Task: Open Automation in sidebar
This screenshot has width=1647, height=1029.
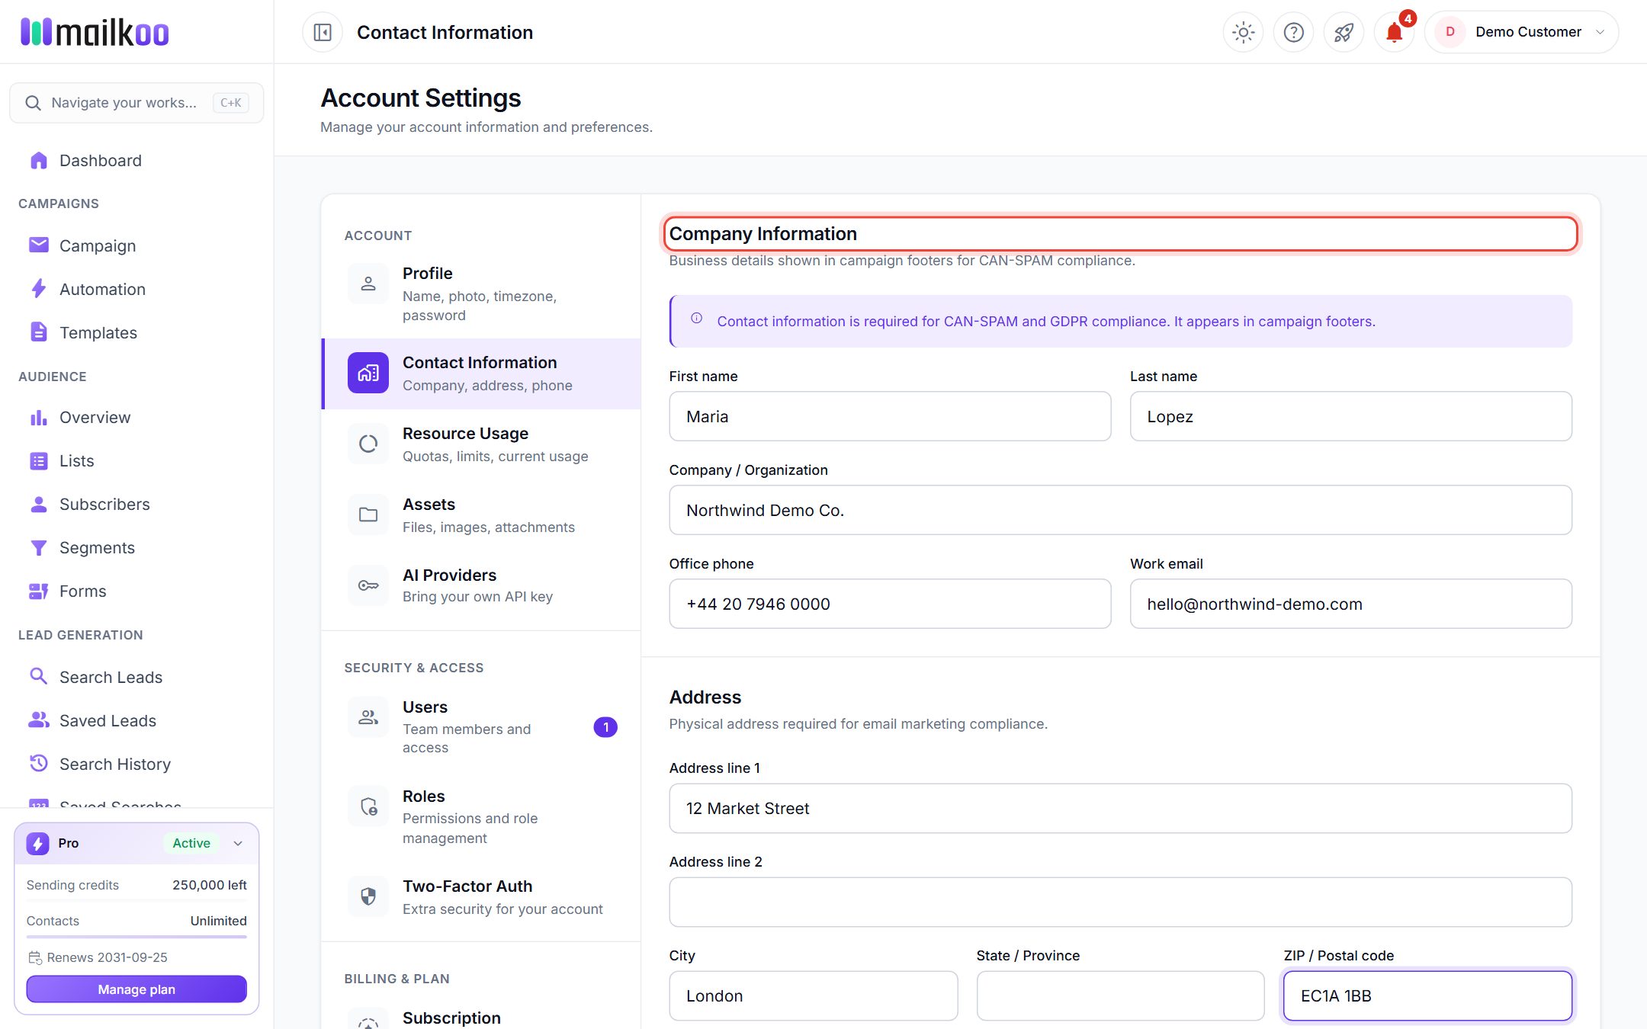Action: [136, 289]
